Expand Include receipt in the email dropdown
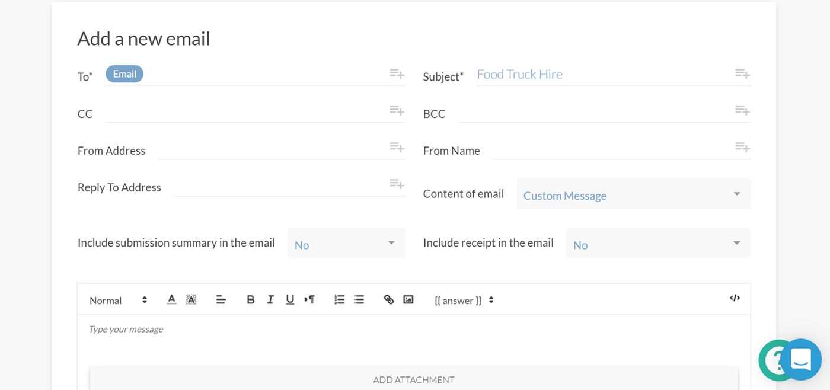830x390 pixels. point(657,244)
